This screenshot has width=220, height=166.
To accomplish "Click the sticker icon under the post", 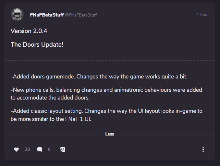I will pos(63,149).
